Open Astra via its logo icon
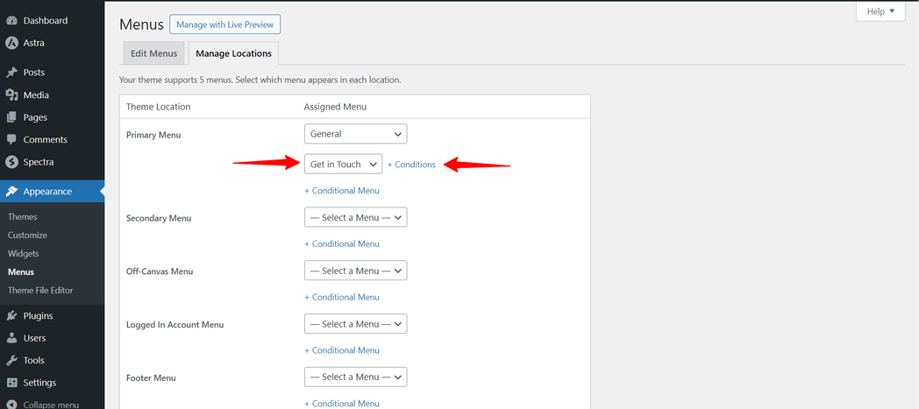The width and height of the screenshot is (919, 409). click(x=11, y=43)
